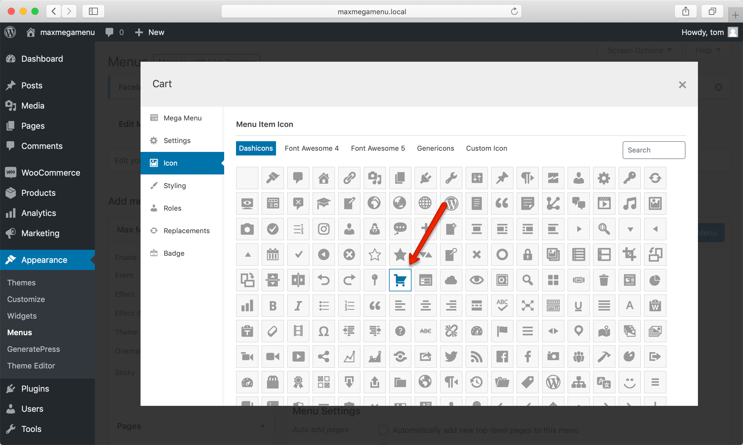Open the Screen Options dropdown
743x445 pixels.
click(x=639, y=50)
